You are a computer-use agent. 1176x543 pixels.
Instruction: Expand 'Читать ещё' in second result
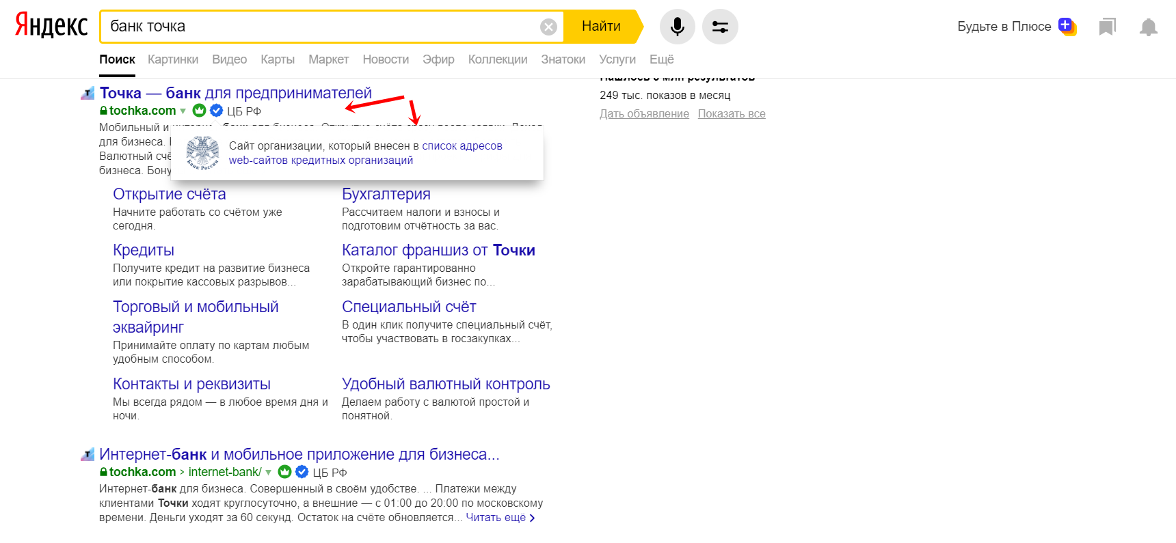pyautogui.click(x=500, y=518)
